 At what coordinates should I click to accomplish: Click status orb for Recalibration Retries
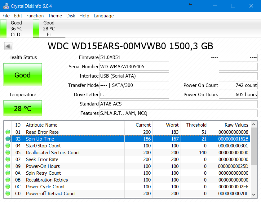[8, 180]
